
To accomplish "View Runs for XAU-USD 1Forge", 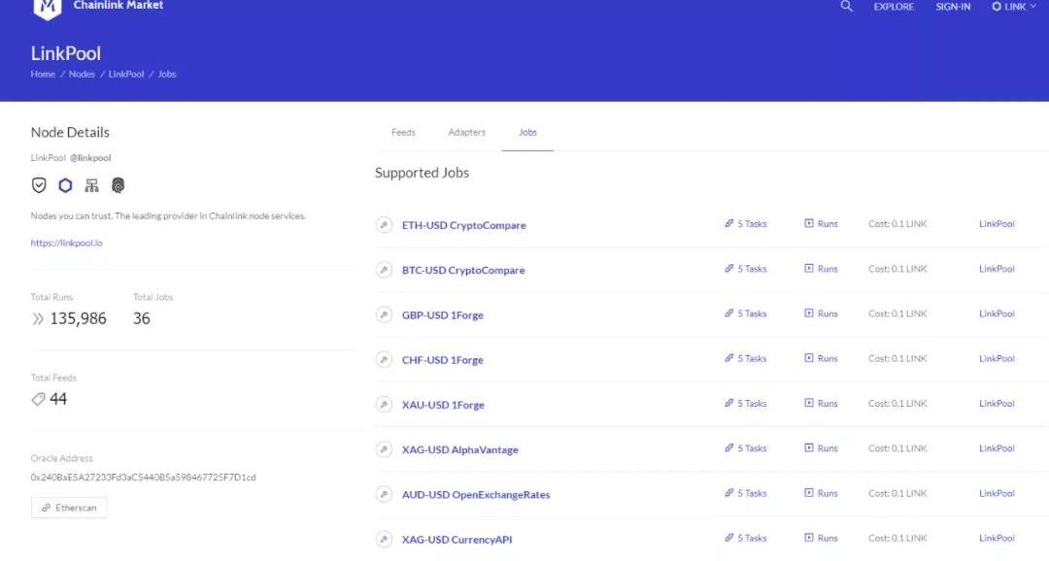I will coord(821,403).
